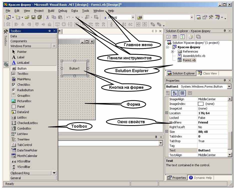Click the Properties grid scrollbar down arrow
The image size is (235, 189).
point(229,155)
